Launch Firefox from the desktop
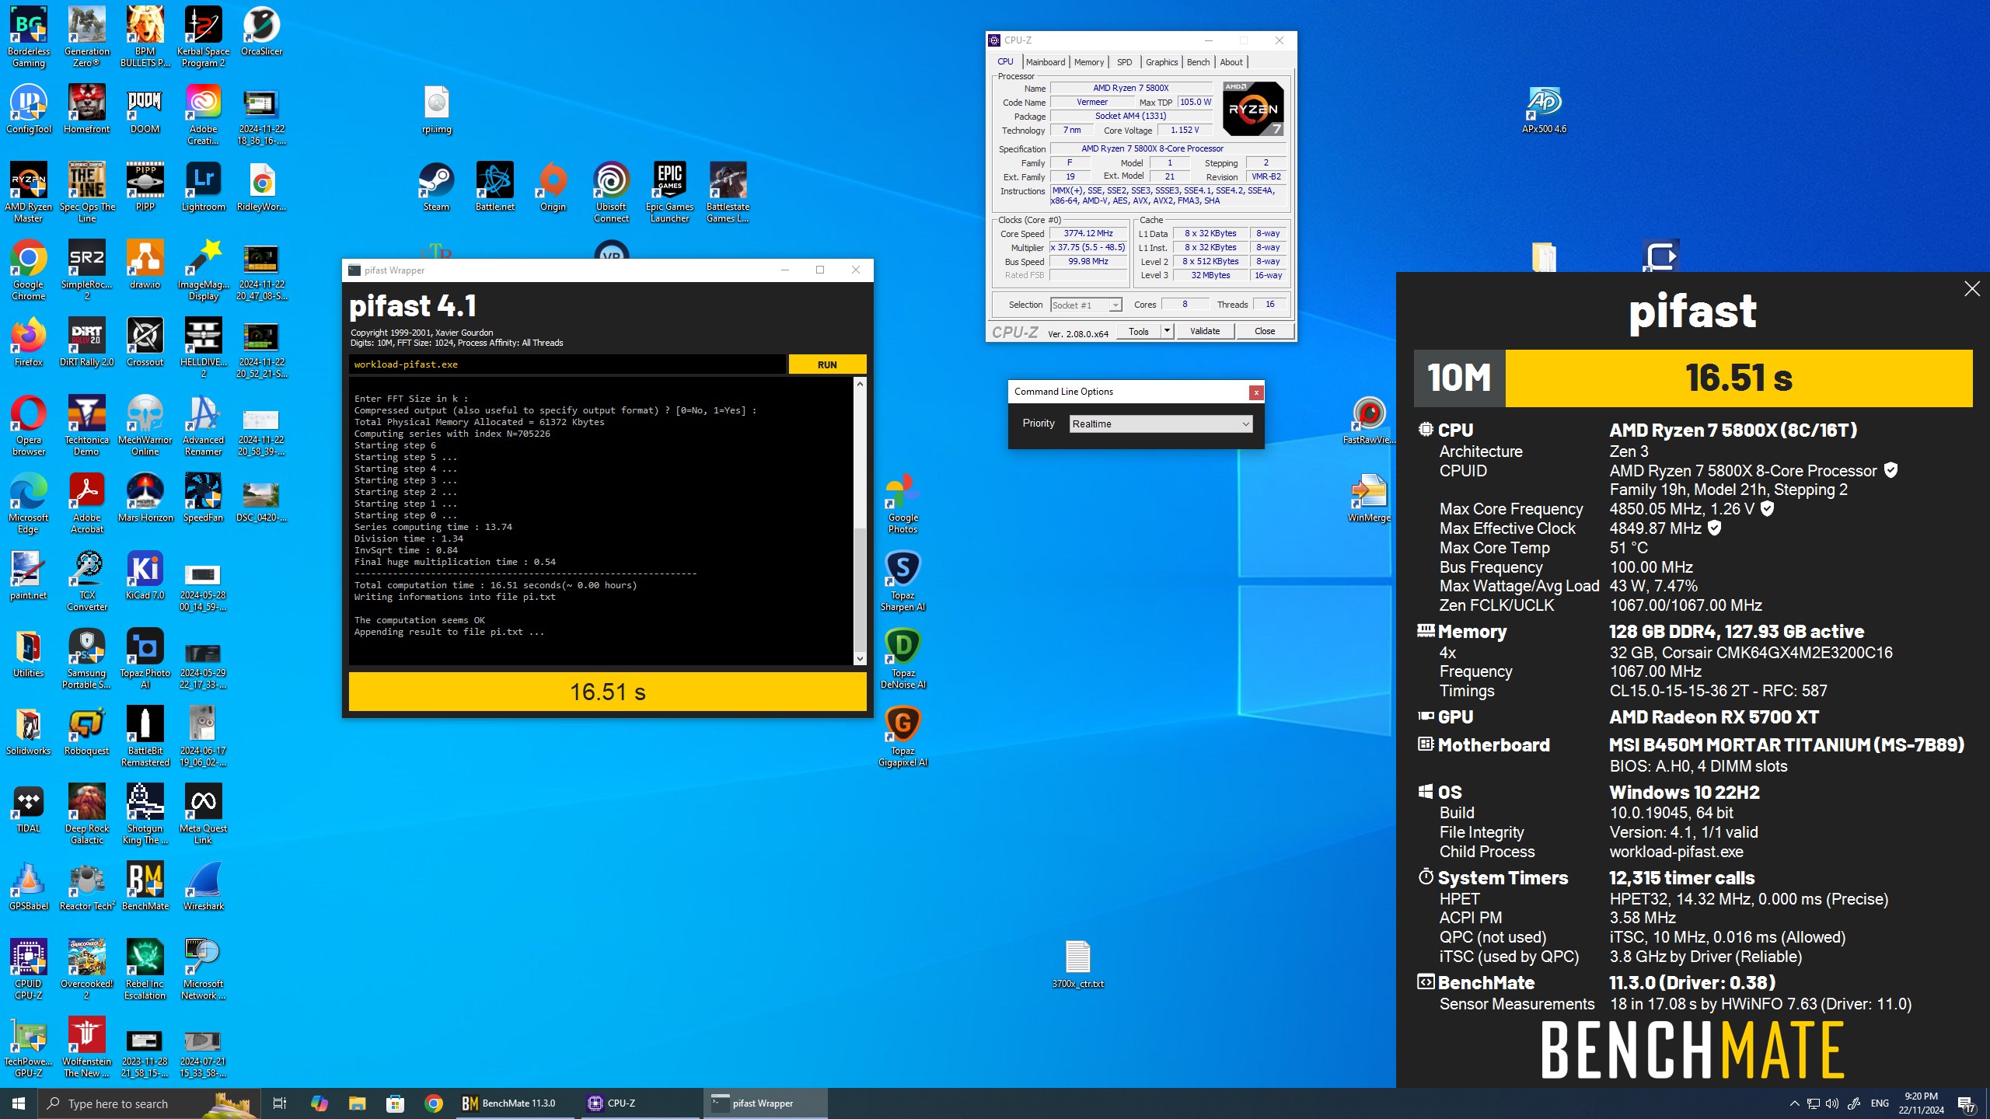The width and height of the screenshot is (1990, 1119). point(29,342)
